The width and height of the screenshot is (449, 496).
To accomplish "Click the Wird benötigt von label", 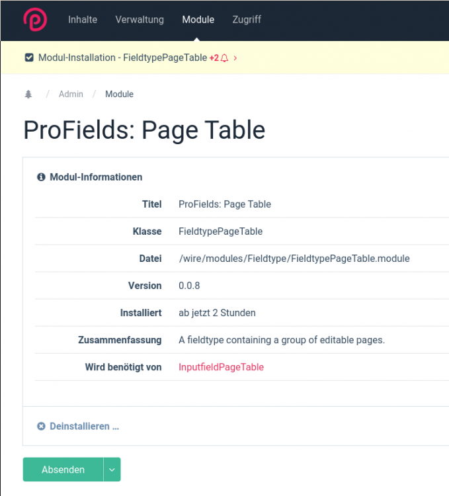I will tap(123, 367).
